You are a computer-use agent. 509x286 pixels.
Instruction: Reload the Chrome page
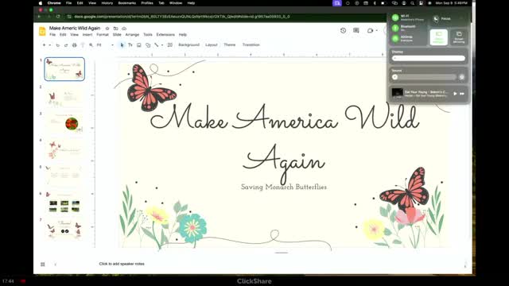tap(58, 17)
